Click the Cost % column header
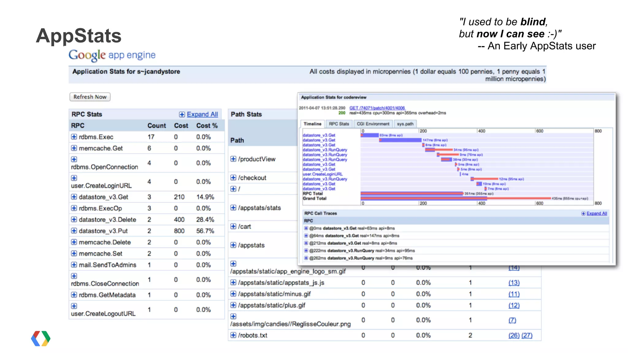628x353 pixels. pyautogui.click(x=207, y=126)
